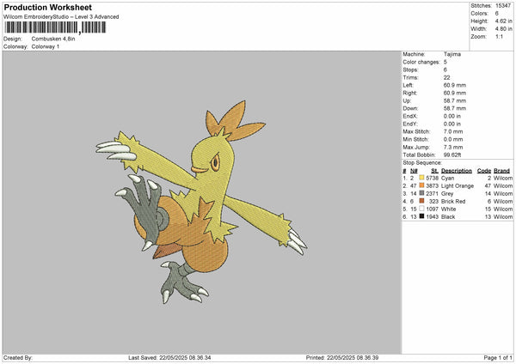Click the 'Production Worksheet' heading
Image resolution: width=516 pixels, height=364 pixels.
pyautogui.click(x=47, y=7)
